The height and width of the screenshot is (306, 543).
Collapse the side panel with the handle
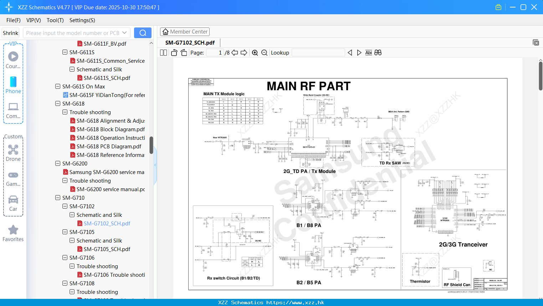click(155, 165)
